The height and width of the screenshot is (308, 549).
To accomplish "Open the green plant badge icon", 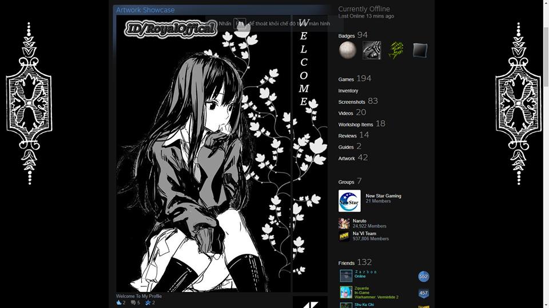I will click(396, 50).
